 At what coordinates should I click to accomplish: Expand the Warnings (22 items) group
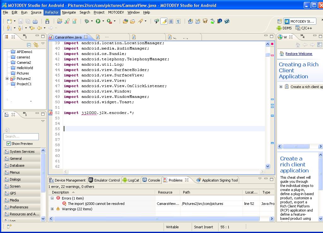point(52,209)
